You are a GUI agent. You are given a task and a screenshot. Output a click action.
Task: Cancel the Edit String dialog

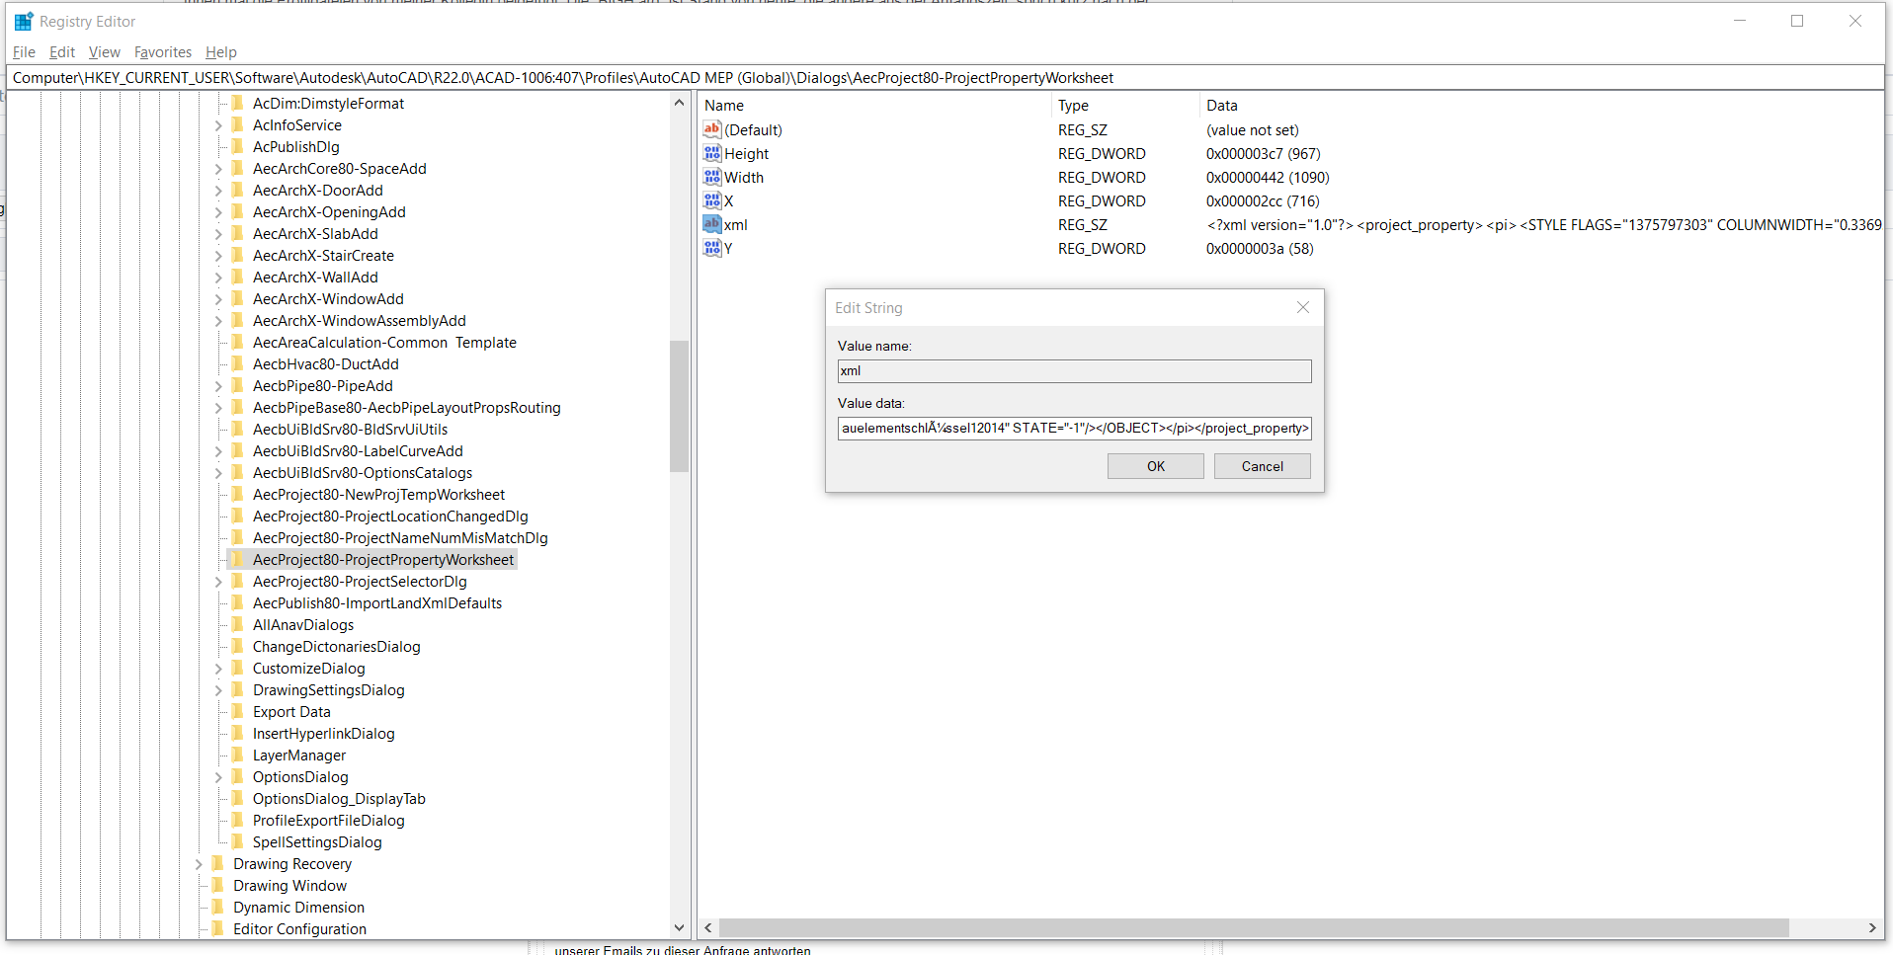pyautogui.click(x=1262, y=465)
